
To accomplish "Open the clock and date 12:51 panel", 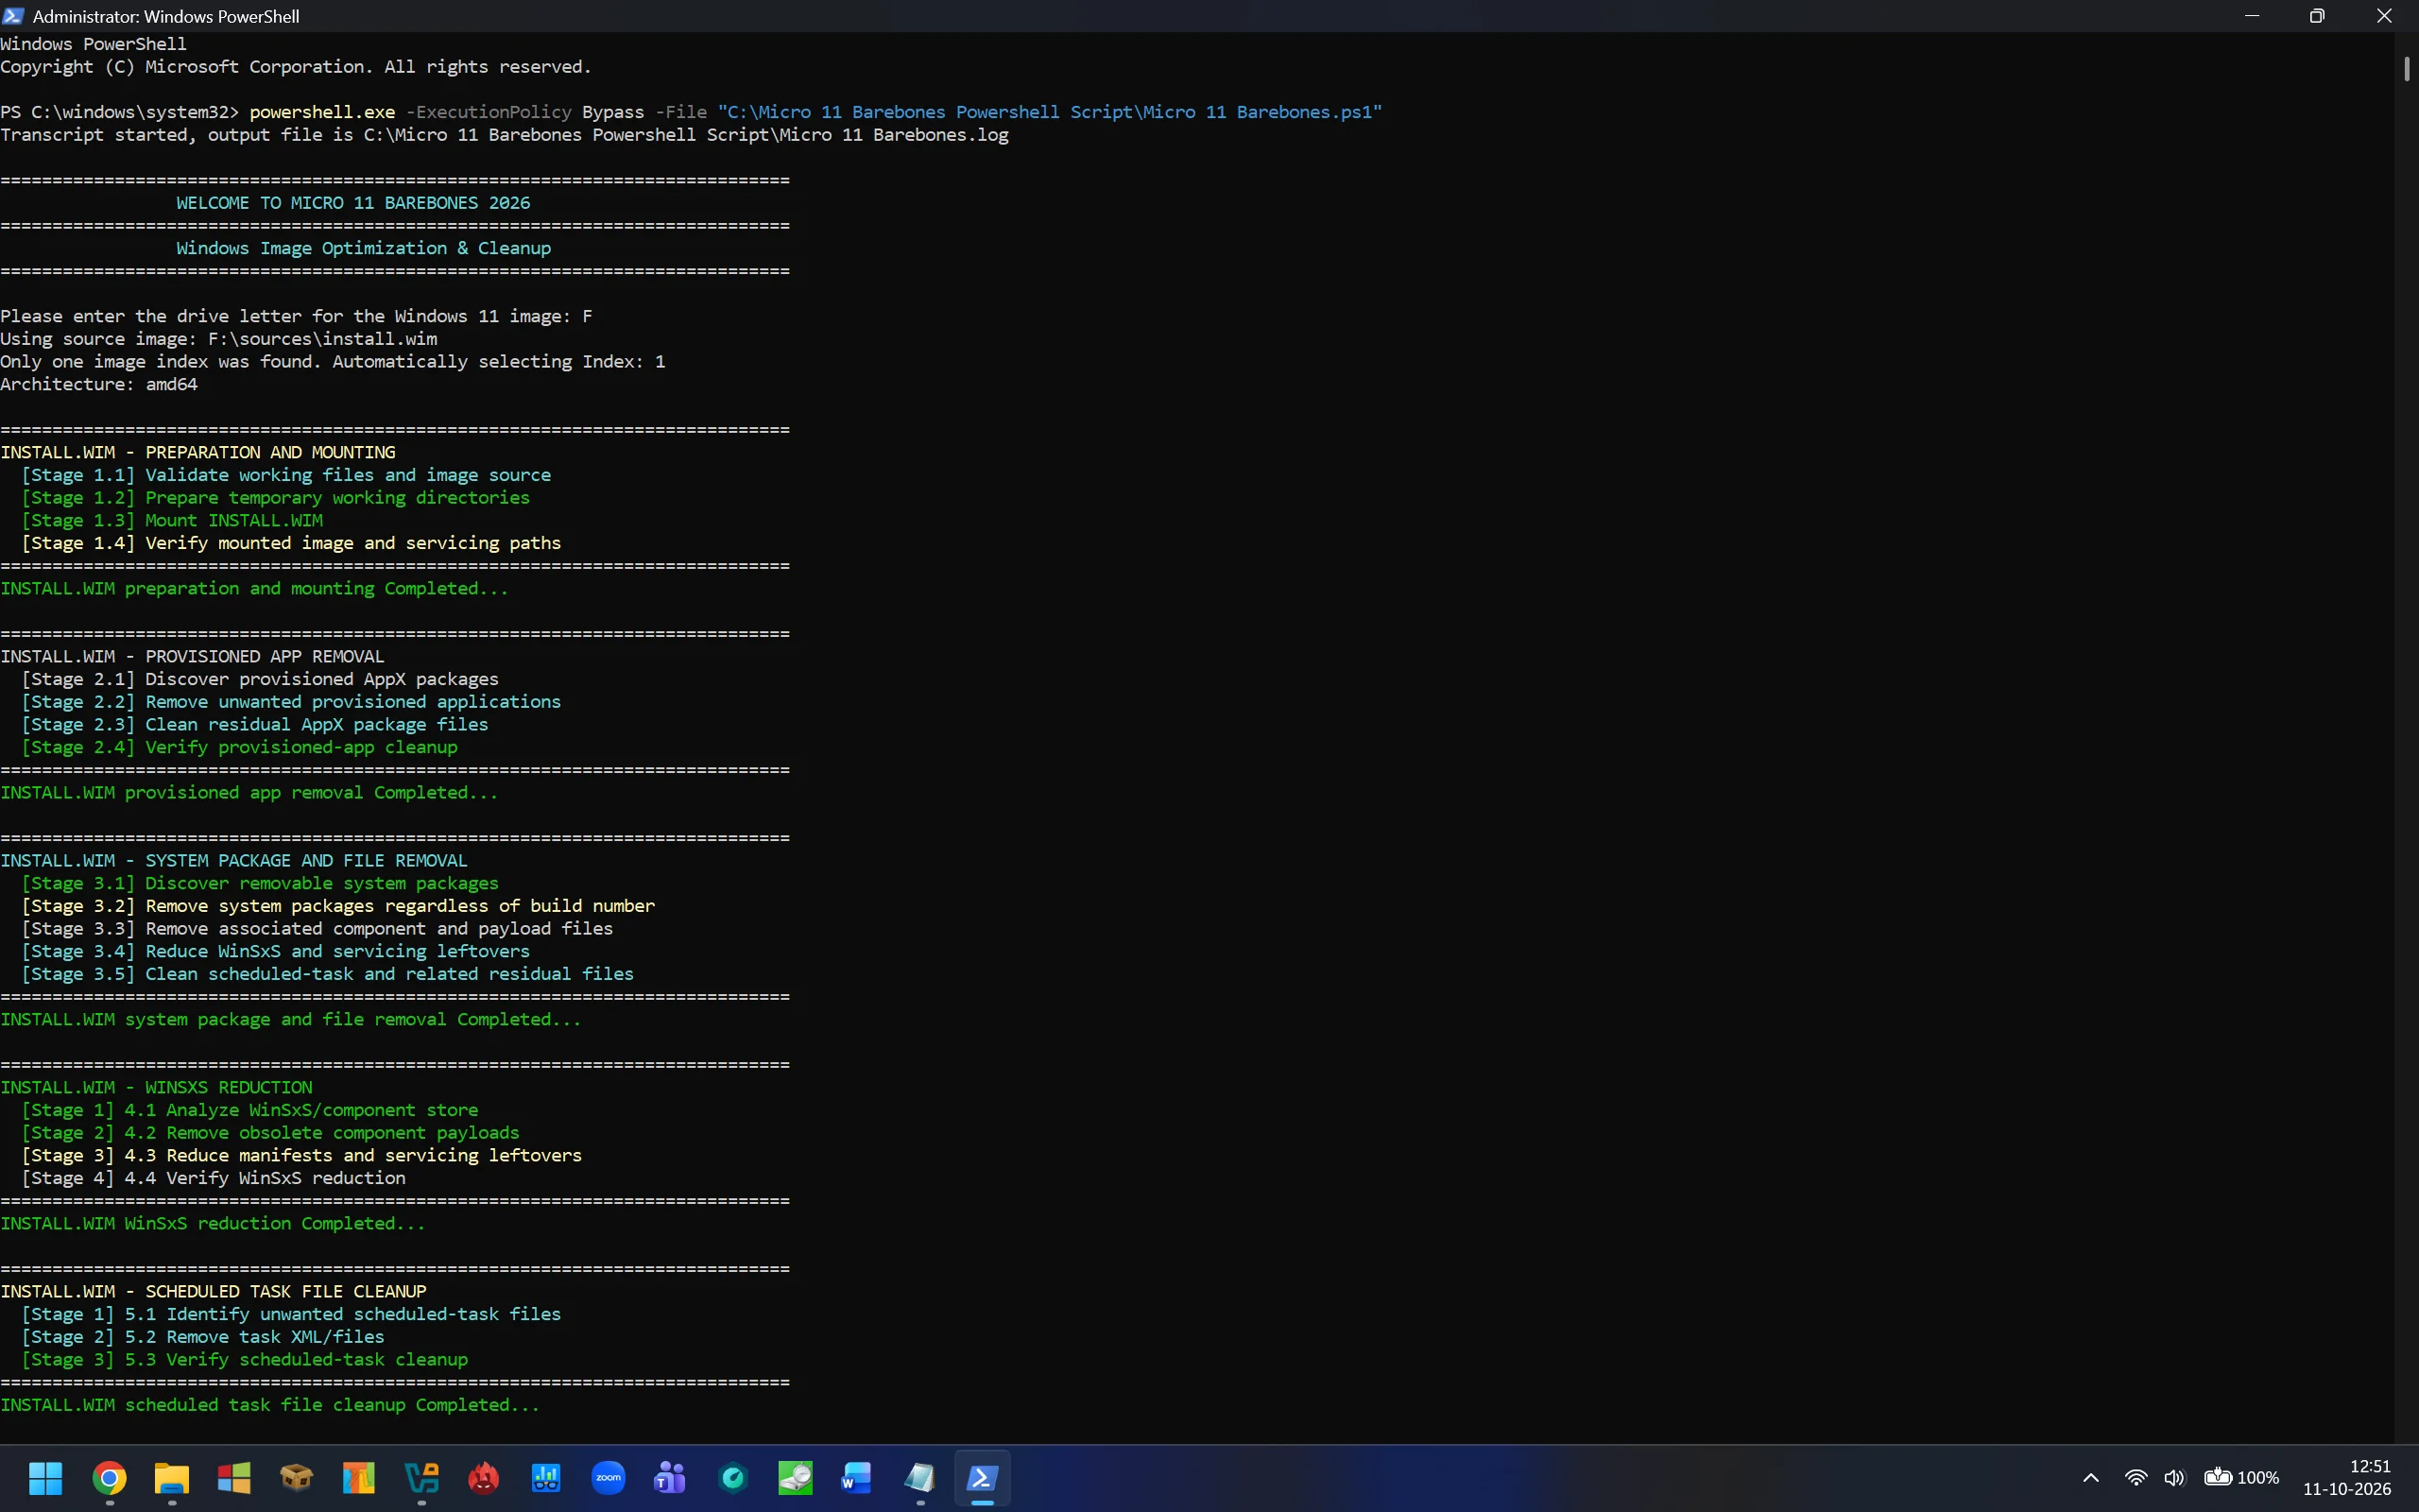I will pos(2346,1477).
